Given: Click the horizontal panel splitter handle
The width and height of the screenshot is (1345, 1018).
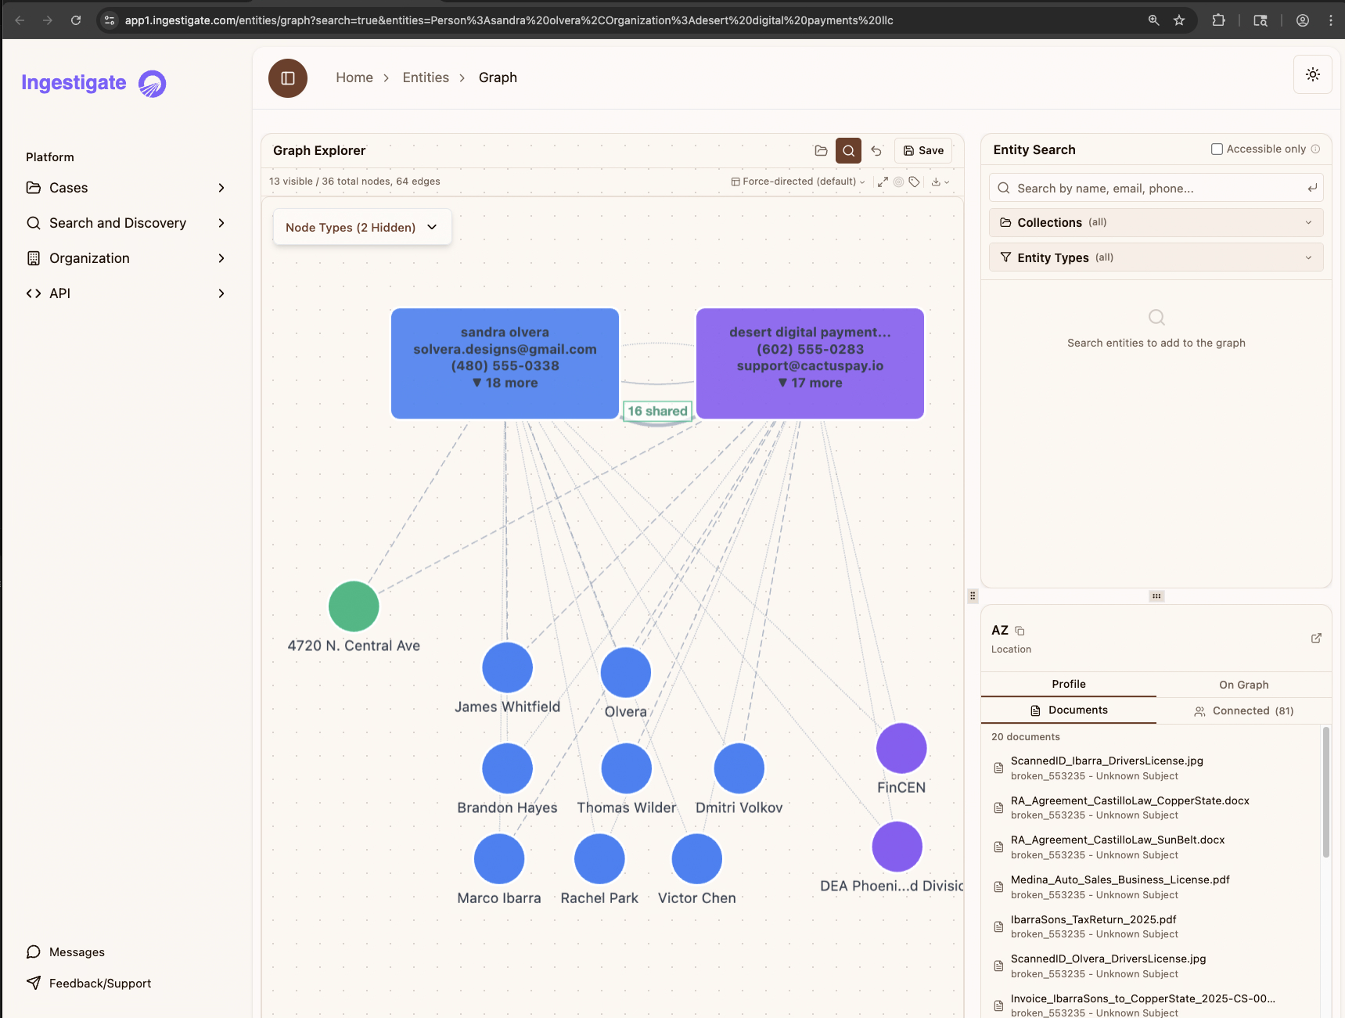Looking at the screenshot, I should click(x=1156, y=596).
